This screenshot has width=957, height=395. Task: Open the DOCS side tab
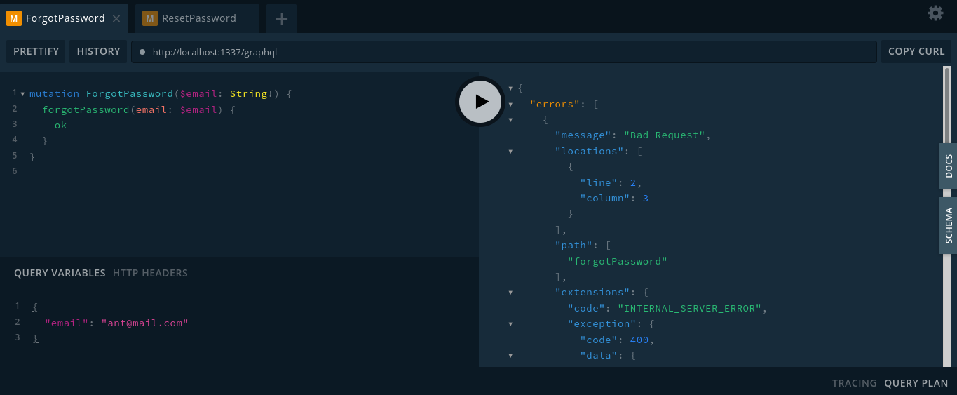(x=948, y=166)
